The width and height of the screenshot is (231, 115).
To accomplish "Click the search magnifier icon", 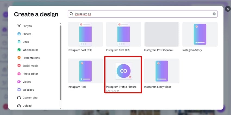I will point(71,14).
